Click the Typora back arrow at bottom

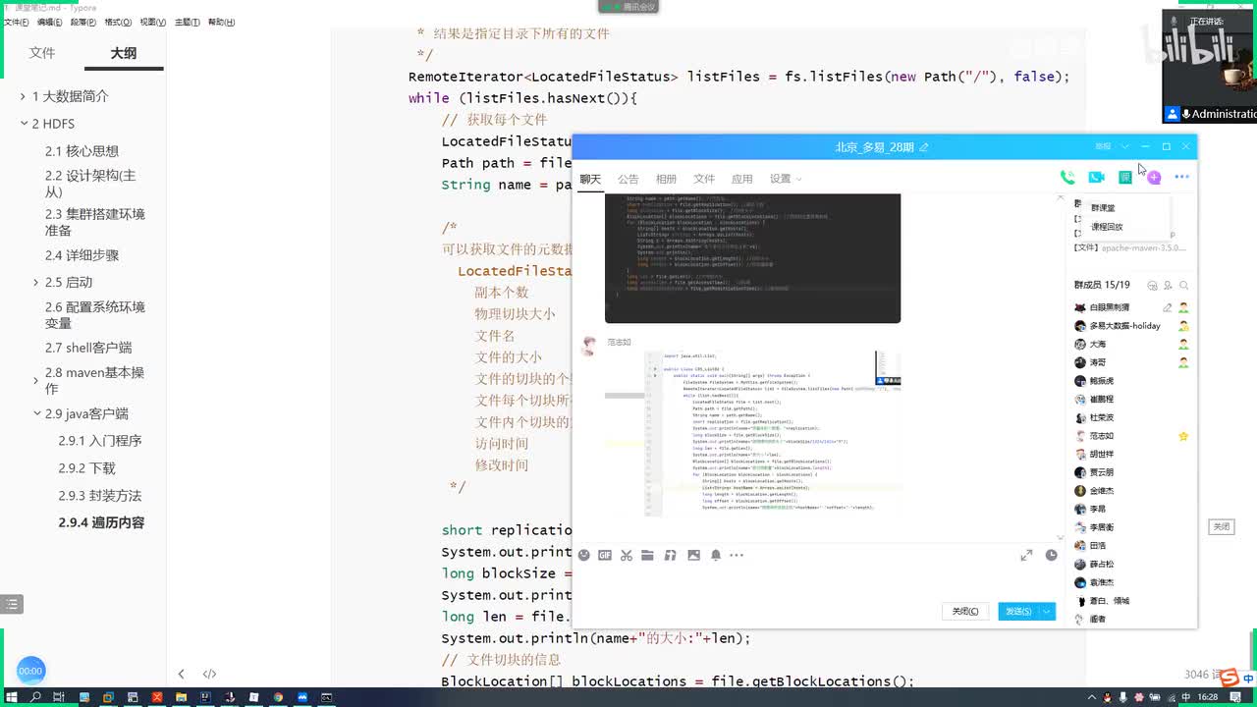pyautogui.click(x=181, y=674)
